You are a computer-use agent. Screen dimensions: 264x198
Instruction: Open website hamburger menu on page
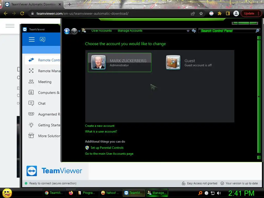pos(10,26)
